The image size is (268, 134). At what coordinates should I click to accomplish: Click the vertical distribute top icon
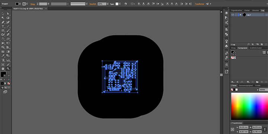[167, 4]
